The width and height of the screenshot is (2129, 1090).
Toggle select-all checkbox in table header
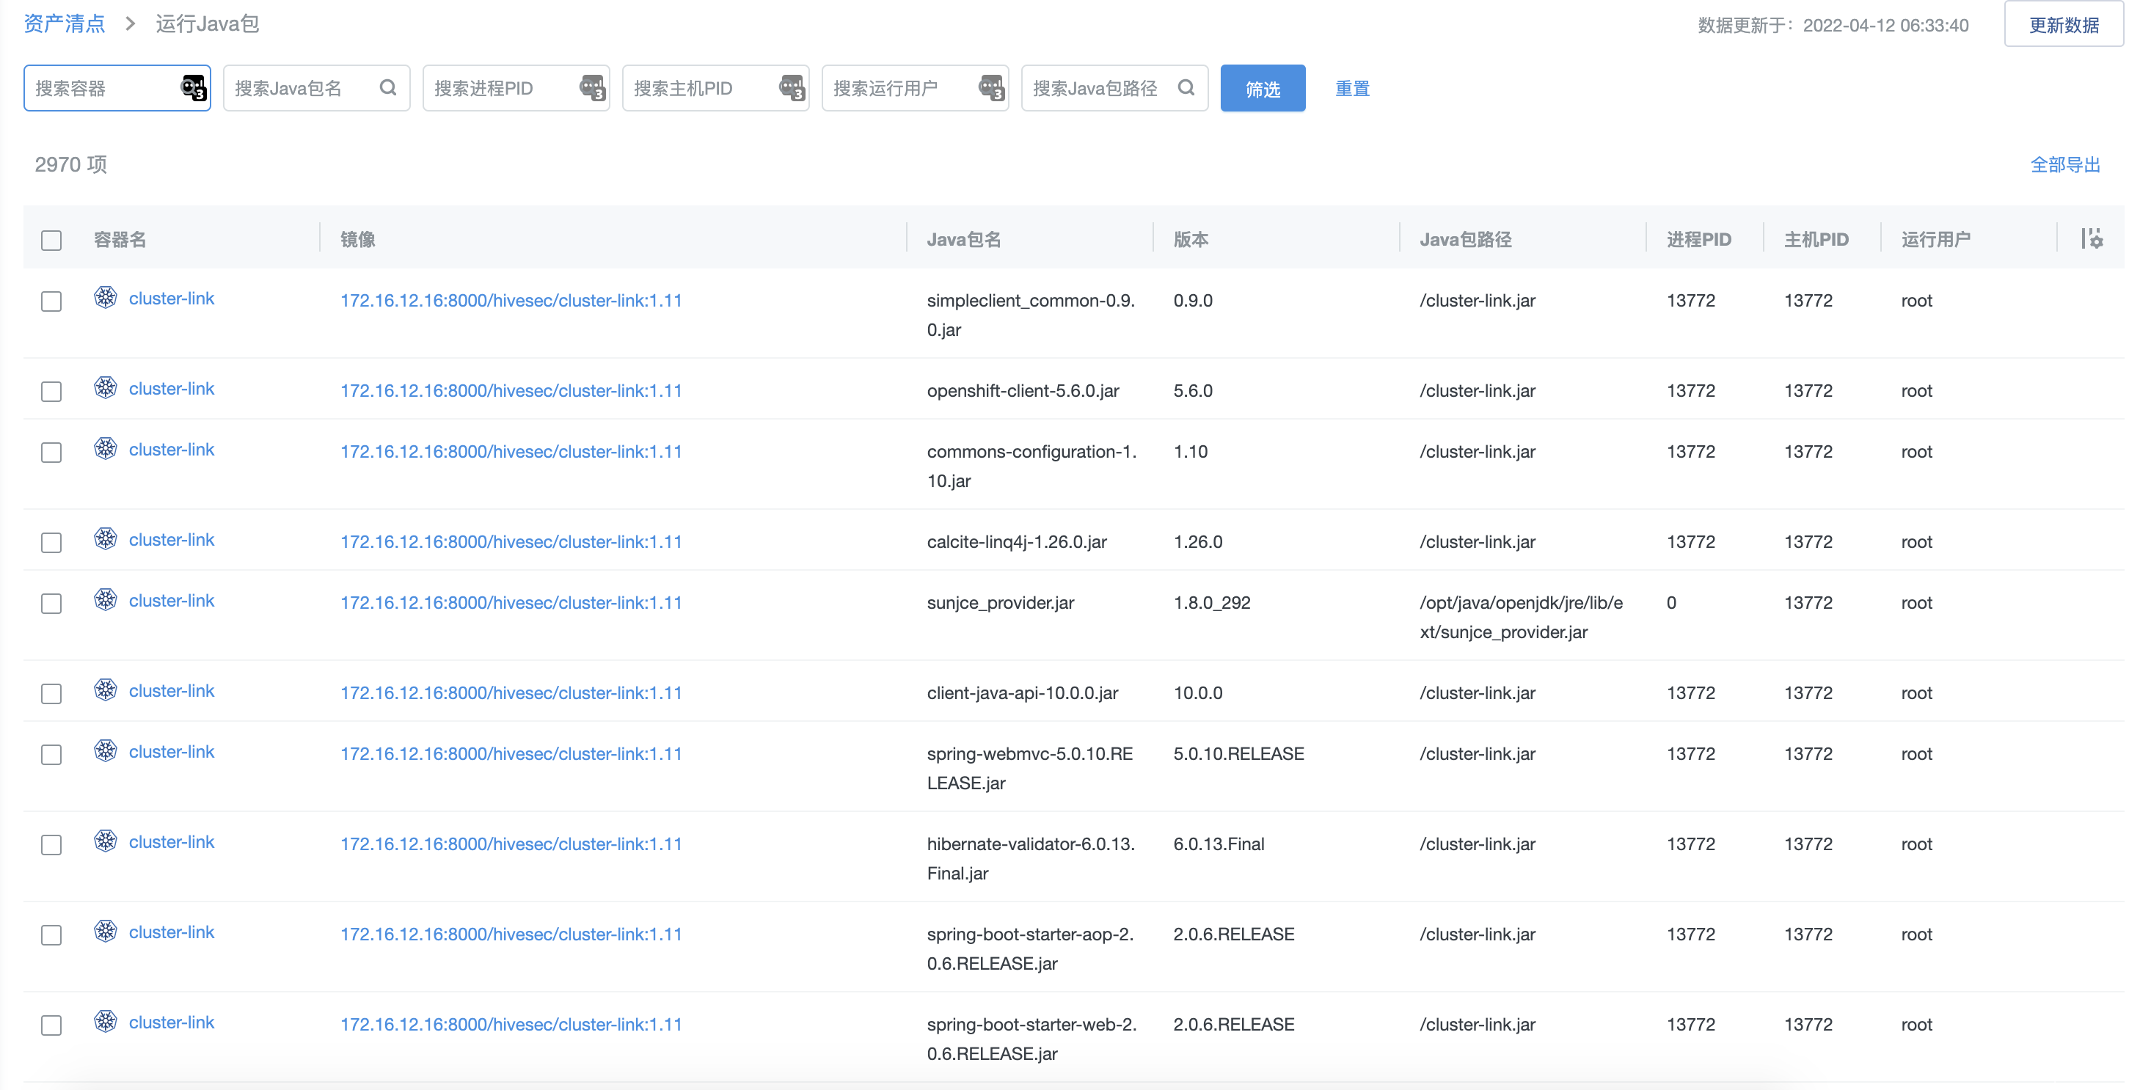[x=51, y=241]
